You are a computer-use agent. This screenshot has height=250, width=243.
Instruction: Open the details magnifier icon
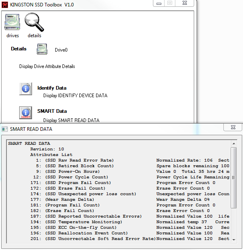pyautogui.click(x=34, y=22)
